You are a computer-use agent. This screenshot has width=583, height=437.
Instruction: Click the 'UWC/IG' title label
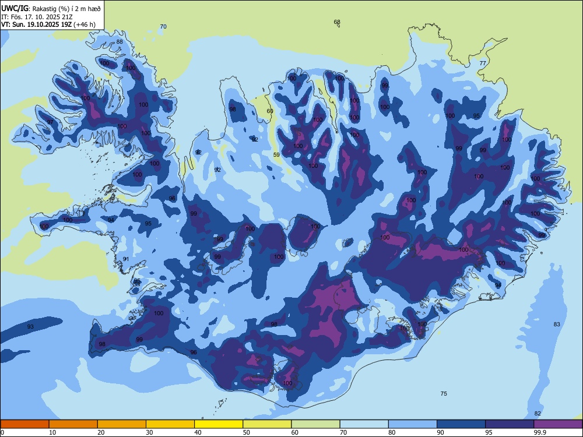[14, 9]
